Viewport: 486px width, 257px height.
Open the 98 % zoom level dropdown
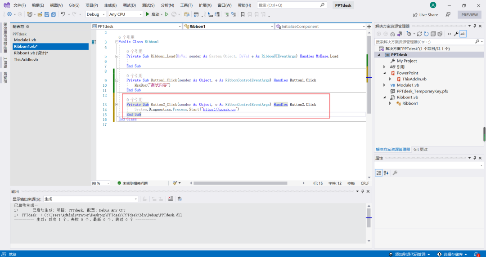[101, 183]
